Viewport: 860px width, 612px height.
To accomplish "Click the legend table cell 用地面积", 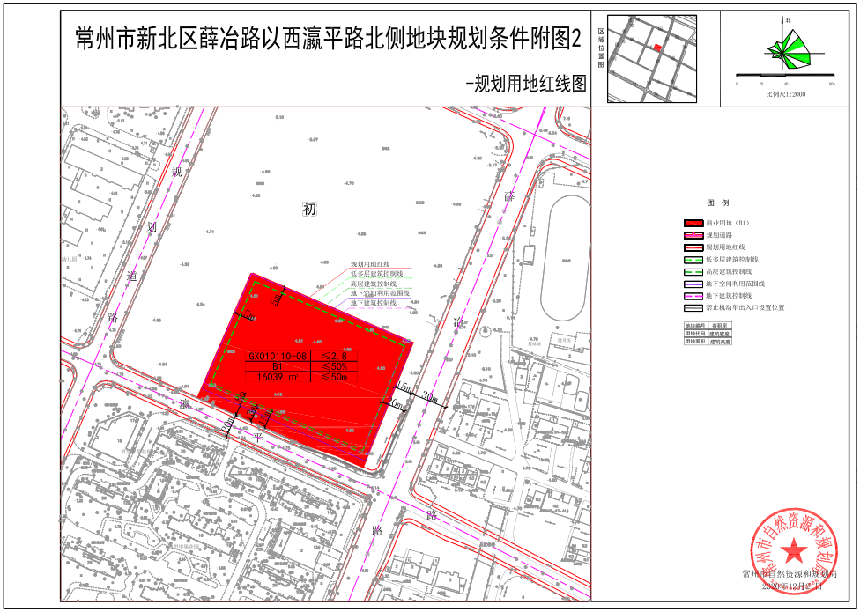I will 695,342.
